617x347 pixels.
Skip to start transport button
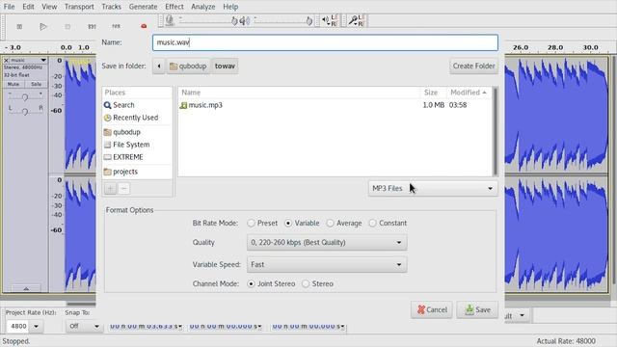click(92, 26)
